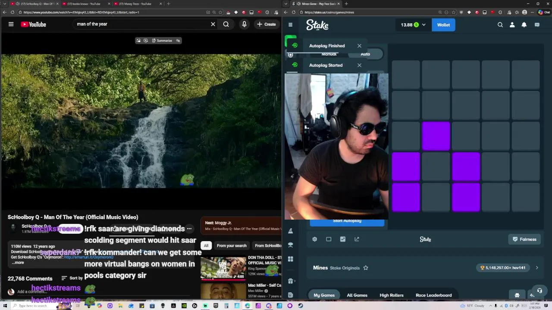Dismiss the Autoplay Started notification
Viewport: 552px width, 310px height.
click(x=359, y=65)
